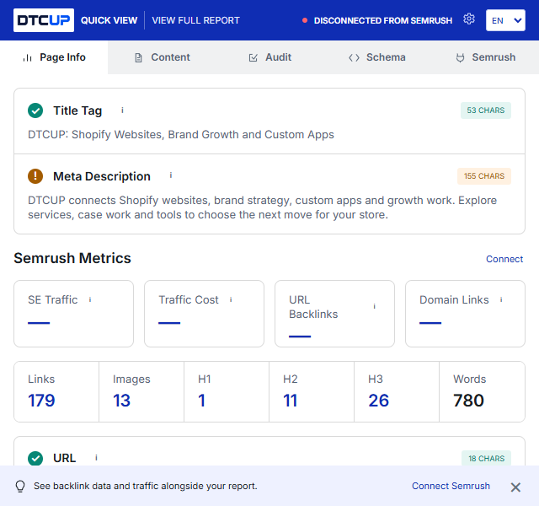Click the SE Traffic card
539x506 pixels.
(73, 314)
